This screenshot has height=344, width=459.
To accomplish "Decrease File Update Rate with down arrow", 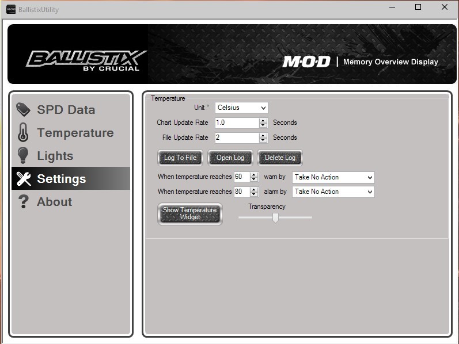I will click(263, 140).
